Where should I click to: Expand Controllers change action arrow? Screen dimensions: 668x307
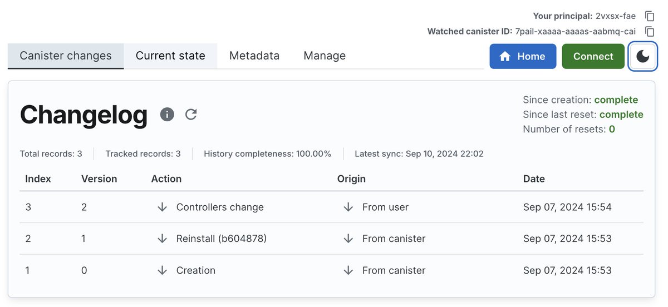162,207
